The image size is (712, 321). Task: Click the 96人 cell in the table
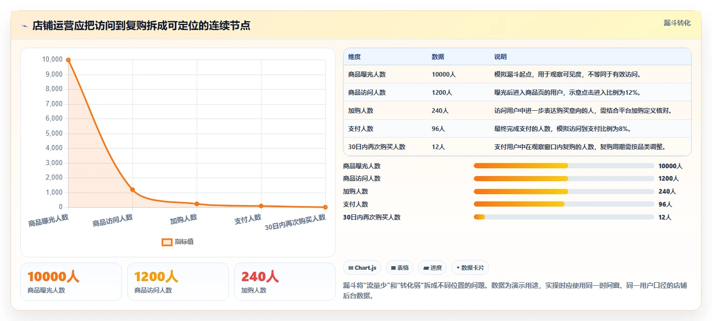(439, 129)
